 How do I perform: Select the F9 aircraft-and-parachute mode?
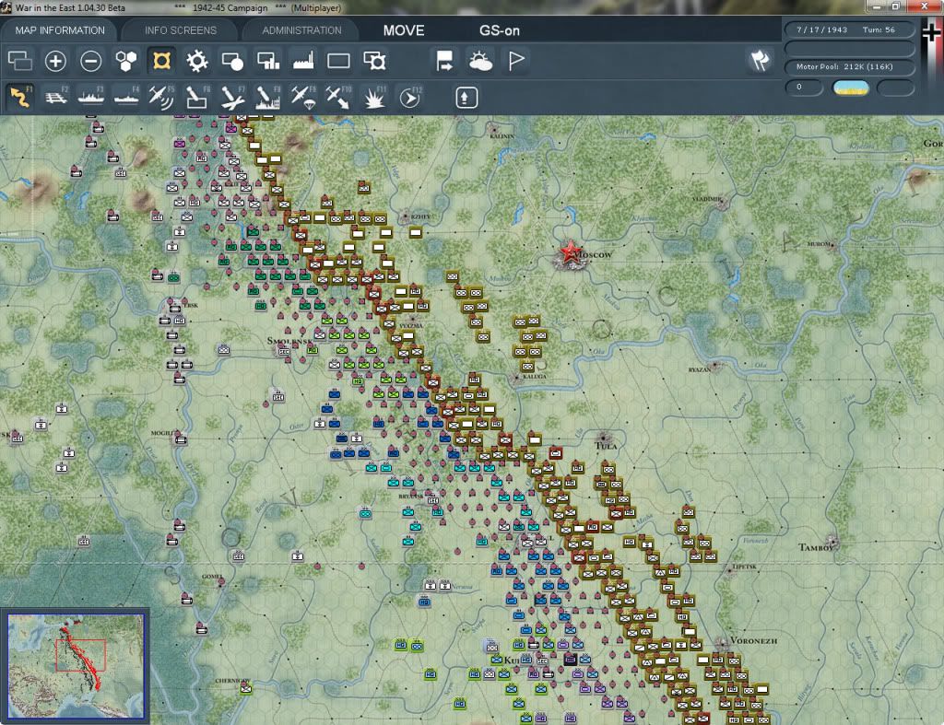(303, 97)
